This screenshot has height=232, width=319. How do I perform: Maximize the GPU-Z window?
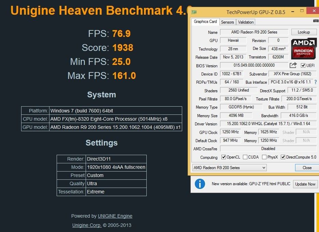(x=302, y=11)
